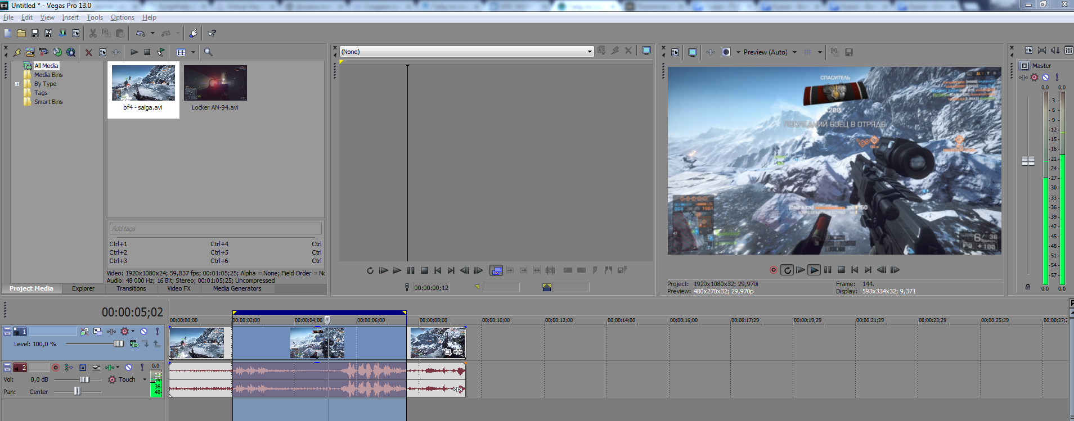Open the Options menu

[123, 17]
